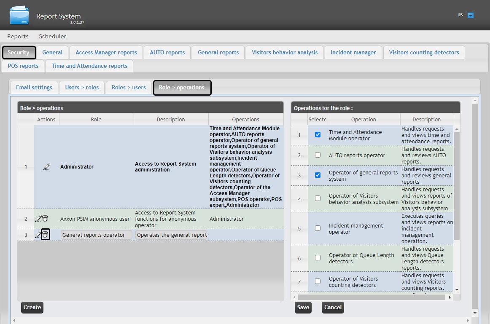Switch to Access Manager reports tab
Image resolution: width=490 pixels, height=324 pixels.
click(x=106, y=52)
